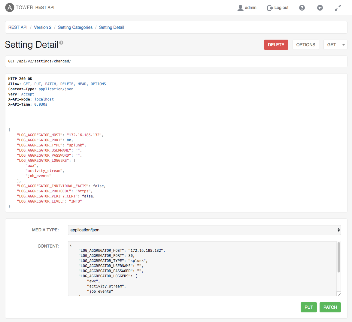Viewport: 352px width, 322px height.
Task: Select the Setting Detail breadcrumb
Action: click(111, 27)
